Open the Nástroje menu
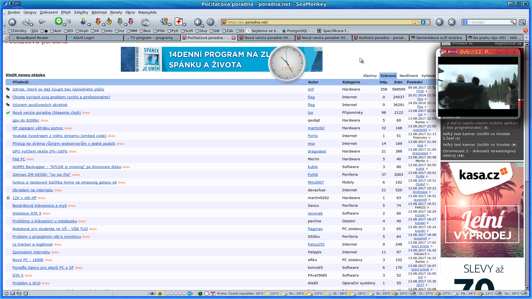The width and height of the screenshot is (532, 299). [99, 12]
